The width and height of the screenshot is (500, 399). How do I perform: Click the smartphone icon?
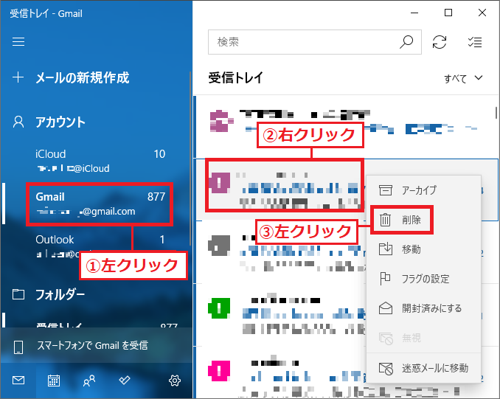click(x=18, y=347)
